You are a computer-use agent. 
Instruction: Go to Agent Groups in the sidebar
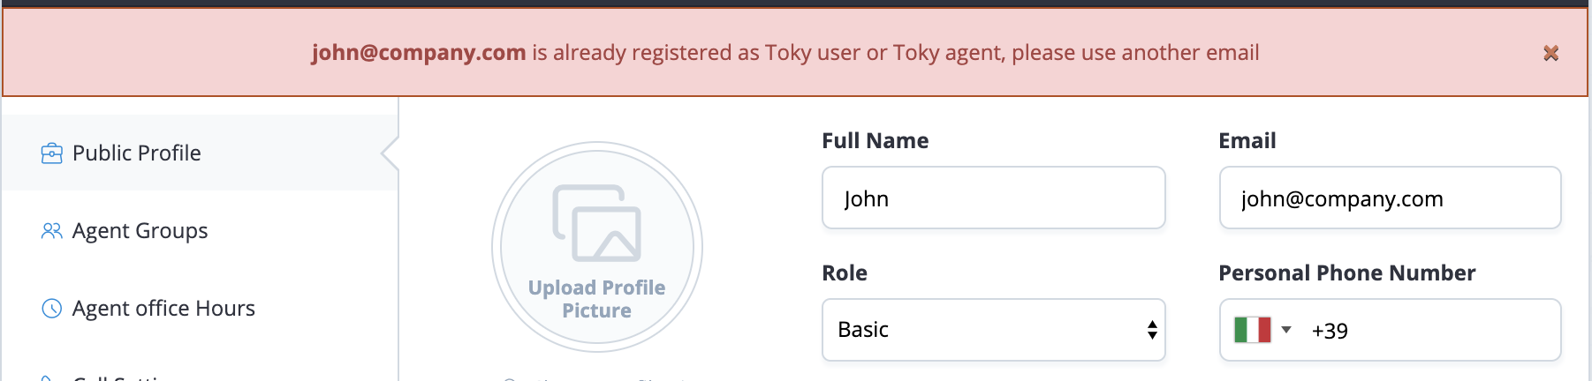pyautogui.click(x=140, y=231)
